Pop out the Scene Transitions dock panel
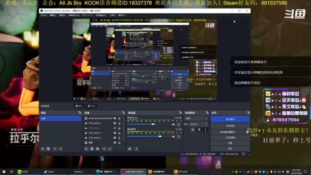 [207, 113]
